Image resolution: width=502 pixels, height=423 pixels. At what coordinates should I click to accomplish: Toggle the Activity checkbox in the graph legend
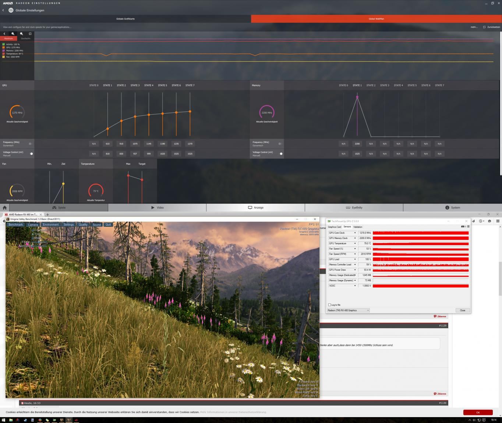4,44
